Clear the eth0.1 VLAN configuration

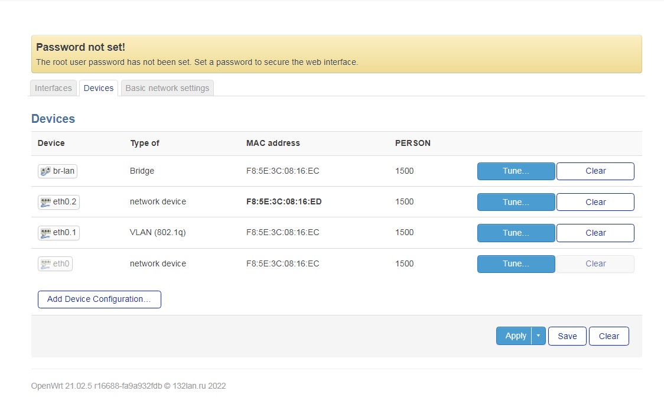coord(595,233)
